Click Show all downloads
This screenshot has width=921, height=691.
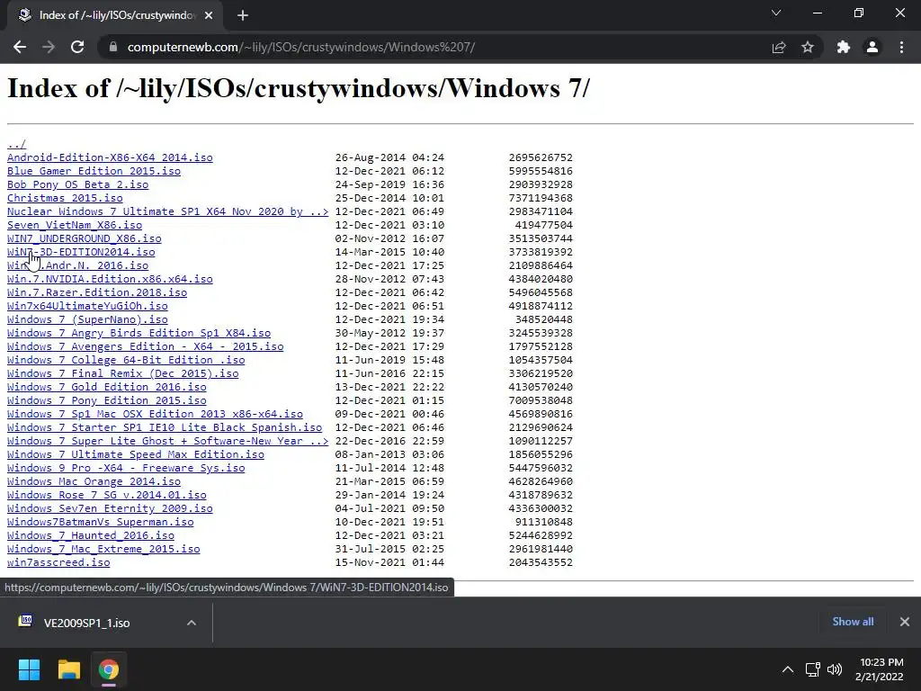point(853,622)
